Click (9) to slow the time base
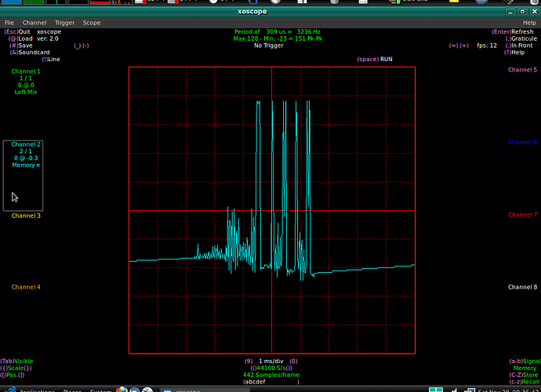Image resolution: width=541 pixels, height=392 pixels. 249,361
